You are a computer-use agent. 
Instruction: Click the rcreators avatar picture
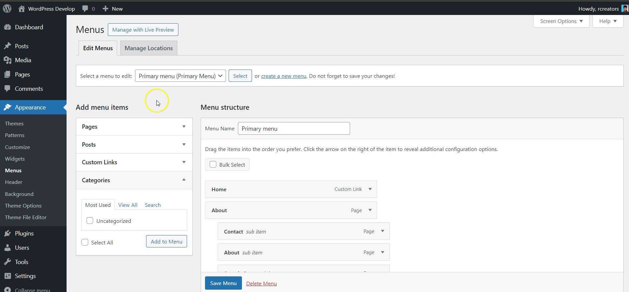tap(625, 9)
